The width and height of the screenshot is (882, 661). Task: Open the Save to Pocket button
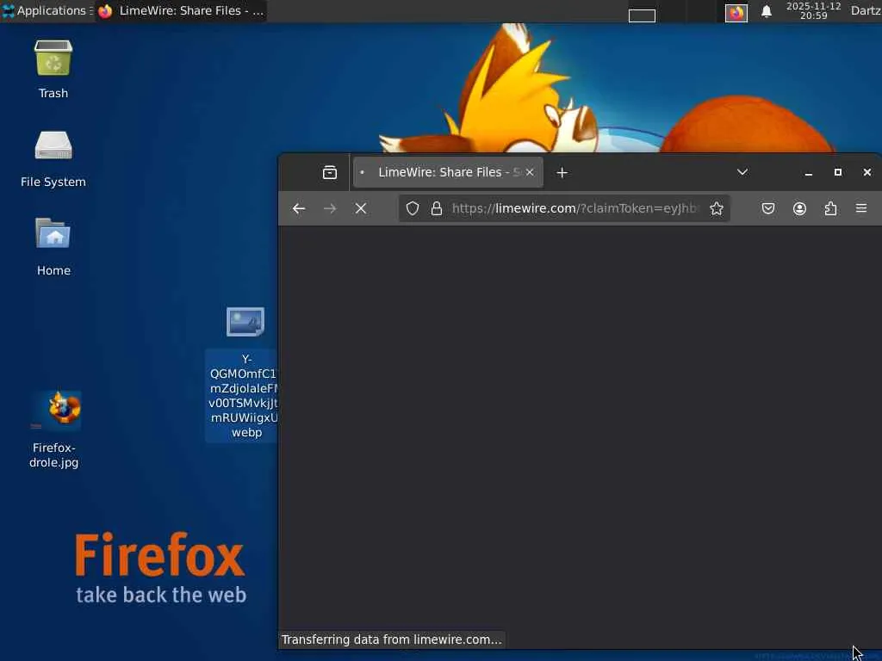(767, 208)
